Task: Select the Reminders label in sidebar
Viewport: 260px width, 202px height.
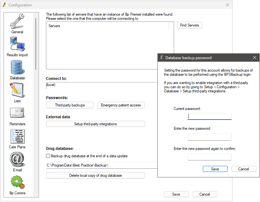Action: (x=18, y=124)
